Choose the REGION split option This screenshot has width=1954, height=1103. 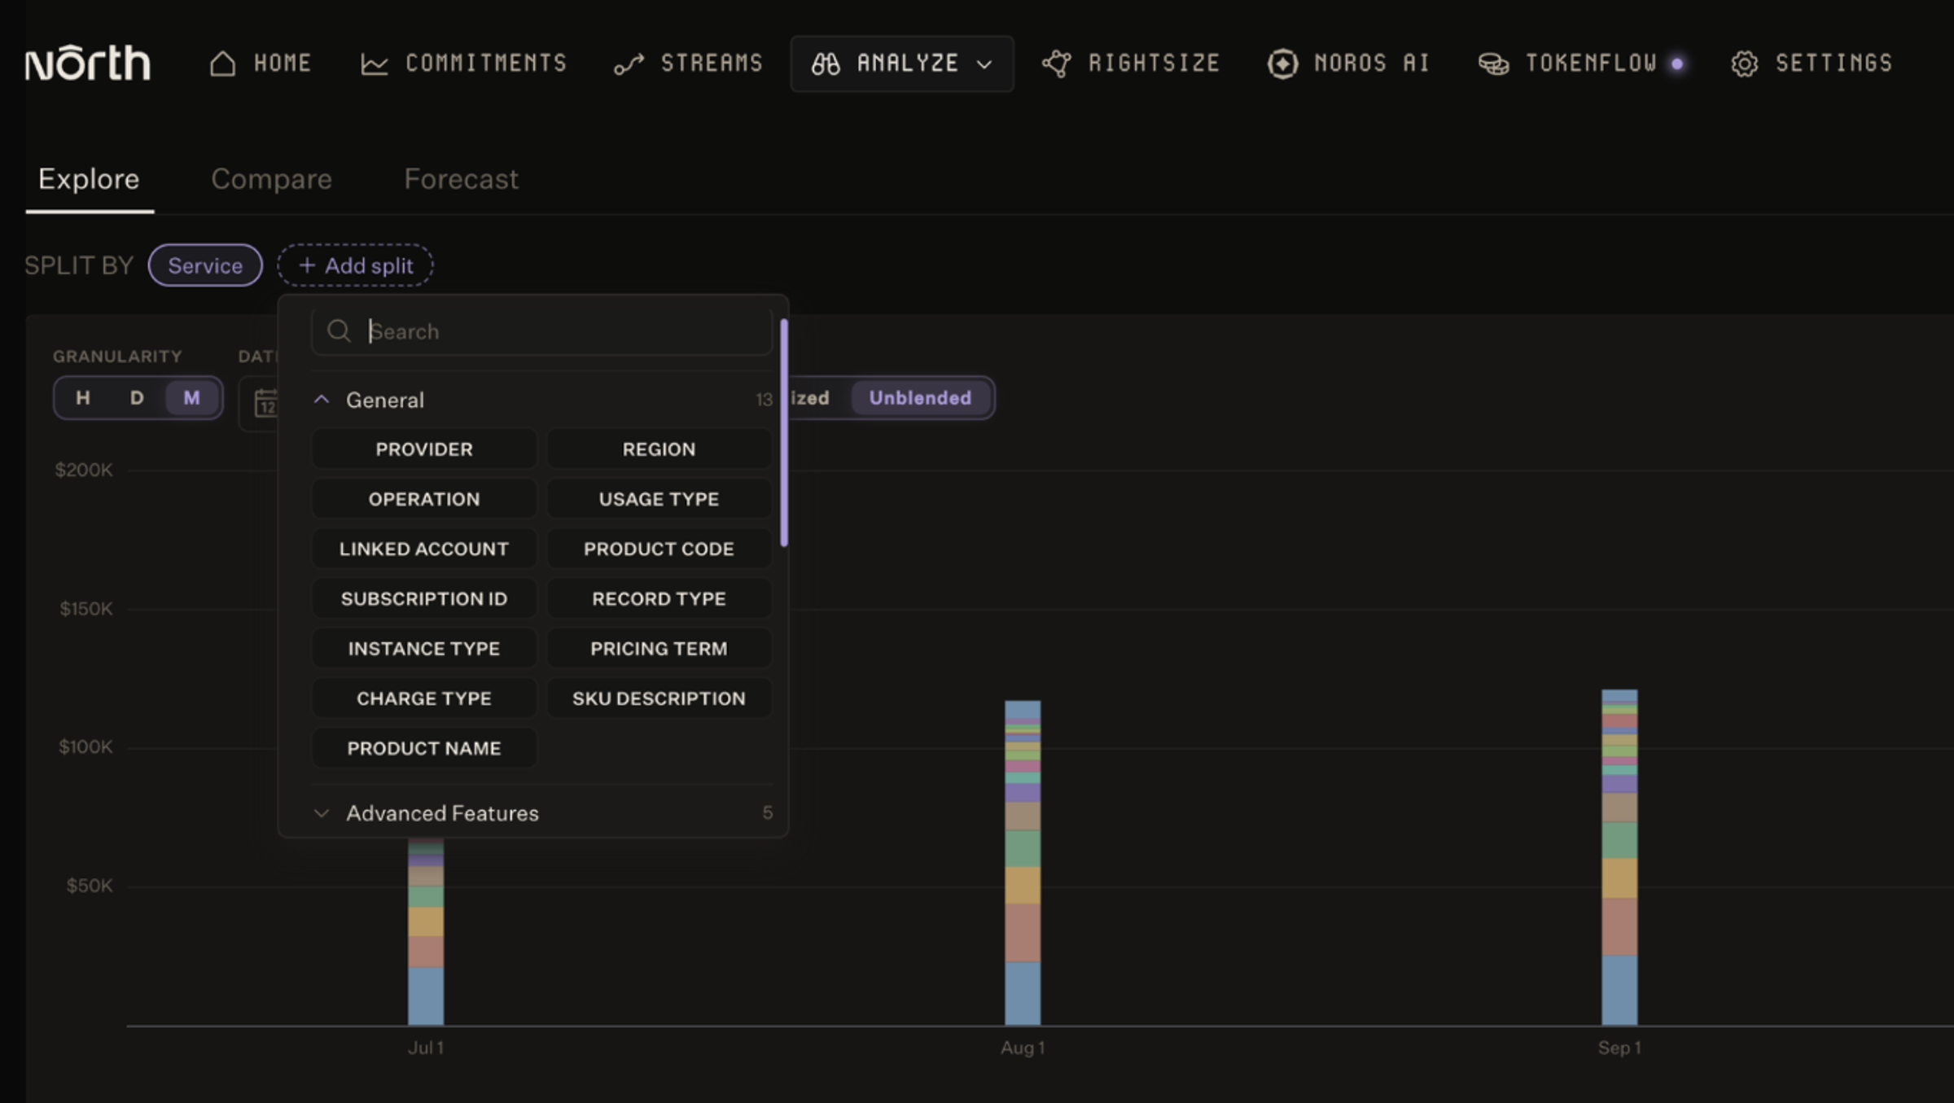click(659, 449)
